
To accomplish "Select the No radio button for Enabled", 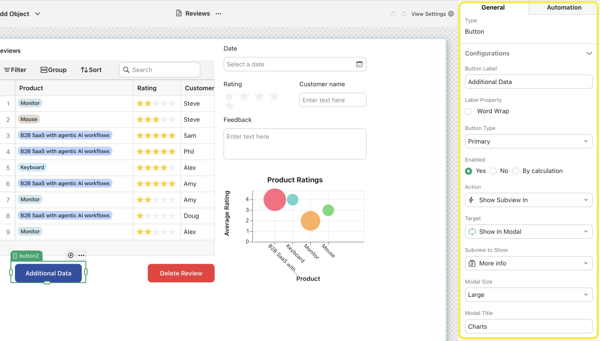I will coord(493,171).
